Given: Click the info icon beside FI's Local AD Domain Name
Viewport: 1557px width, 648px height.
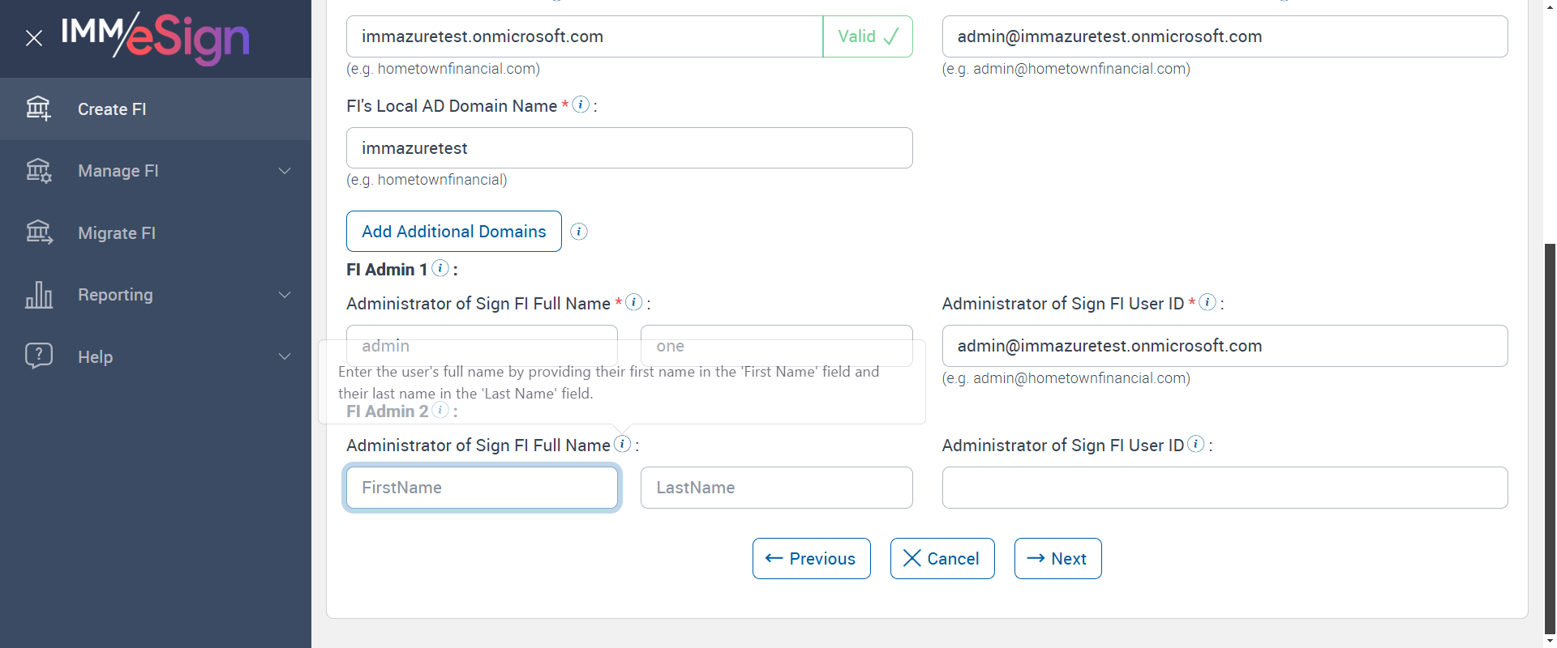Looking at the screenshot, I should (581, 104).
